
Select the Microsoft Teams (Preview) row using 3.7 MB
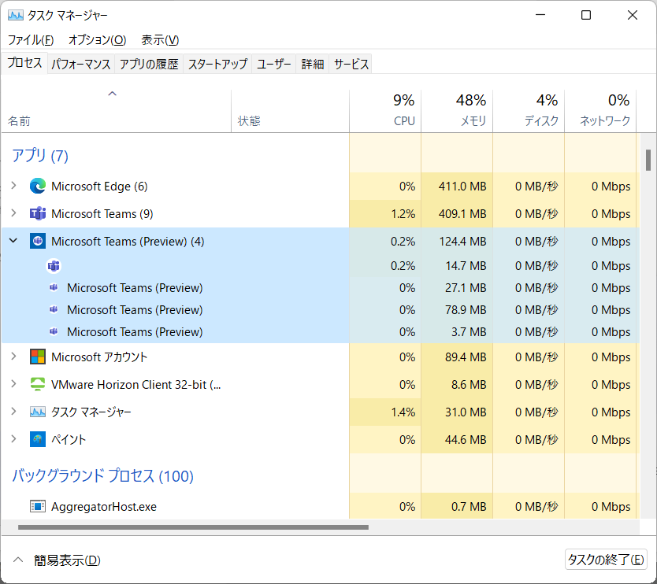click(x=321, y=331)
